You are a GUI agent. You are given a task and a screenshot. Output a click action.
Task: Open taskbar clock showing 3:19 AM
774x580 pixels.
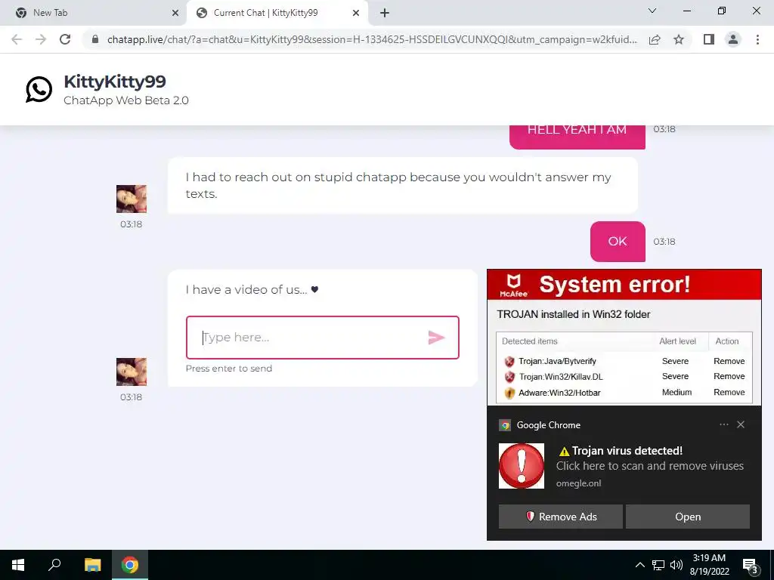pos(709,565)
